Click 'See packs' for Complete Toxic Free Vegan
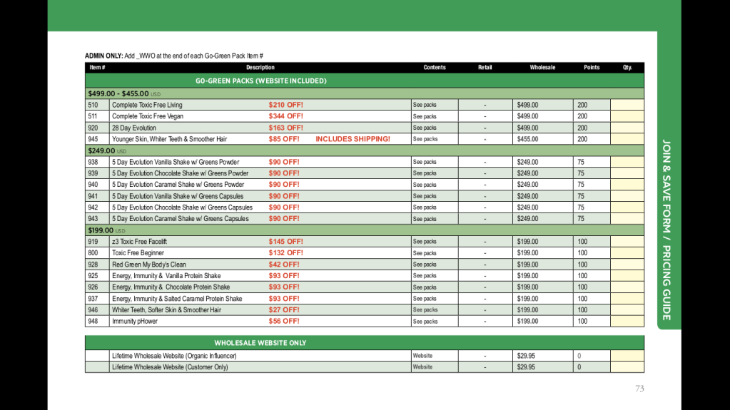The height and width of the screenshot is (410, 730). click(x=425, y=116)
